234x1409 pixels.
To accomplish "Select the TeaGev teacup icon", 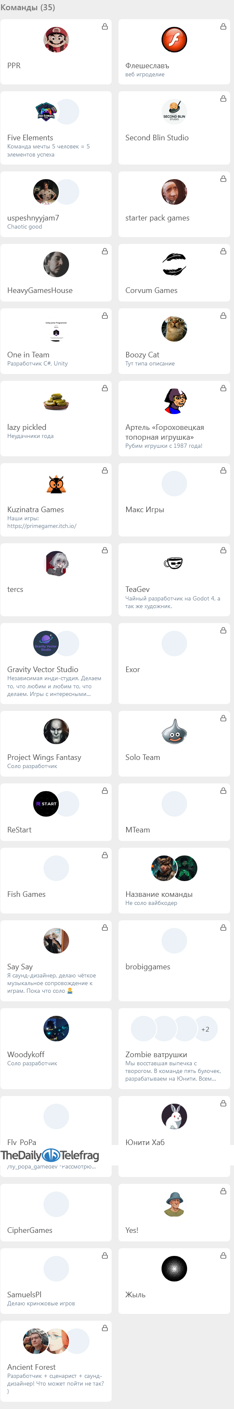I will coord(174,563).
